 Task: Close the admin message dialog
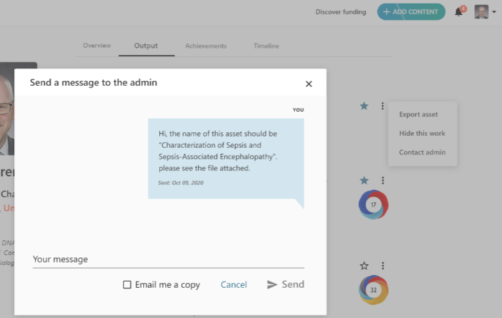pyautogui.click(x=308, y=84)
